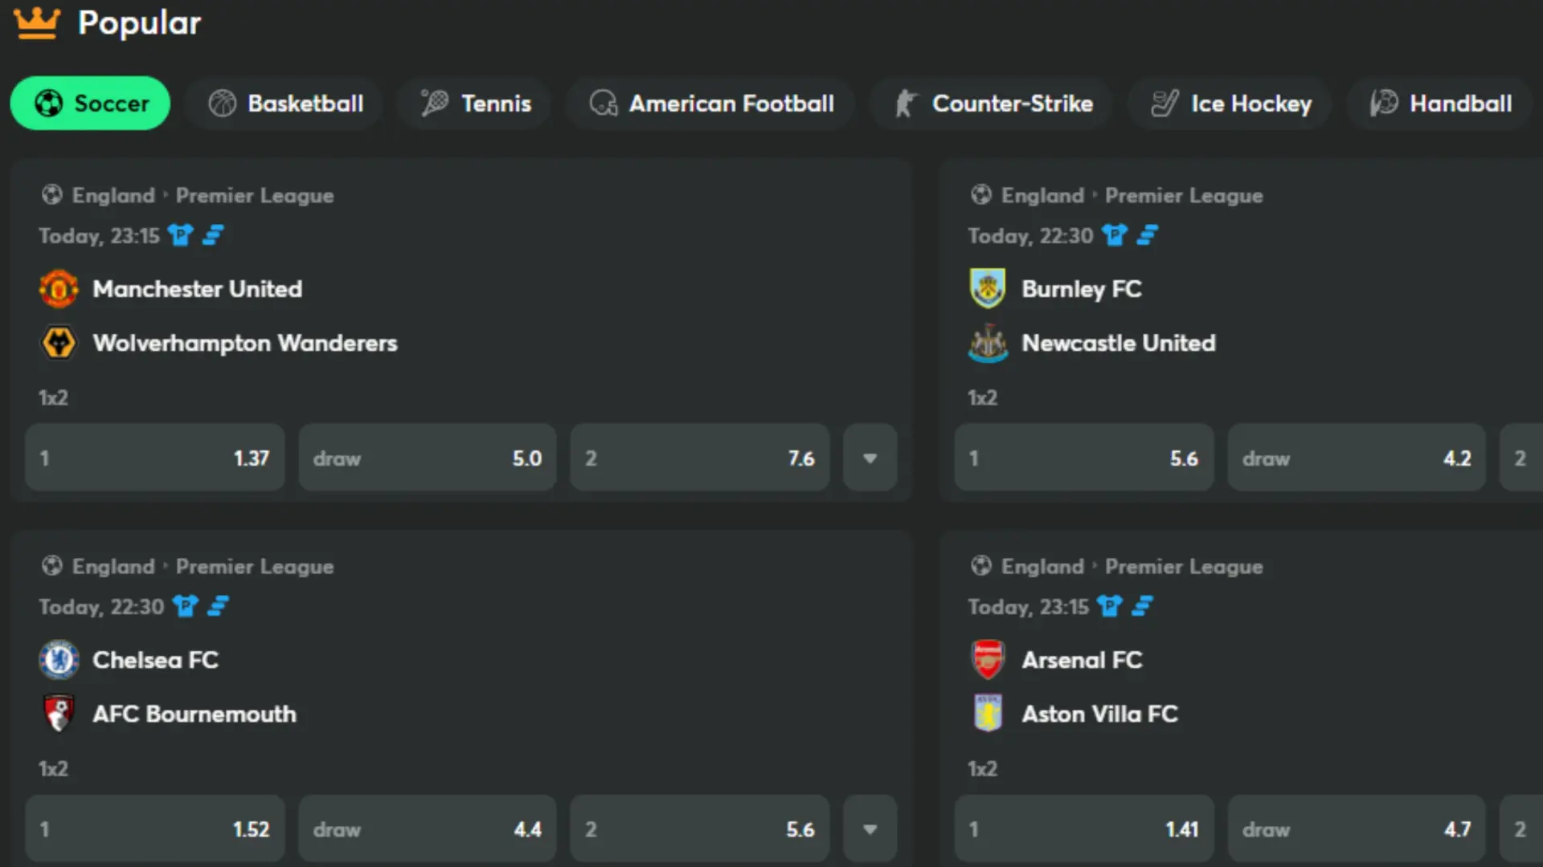Click the Chelsea FC club crest
This screenshot has width=1543, height=867.
tap(59, 660)
